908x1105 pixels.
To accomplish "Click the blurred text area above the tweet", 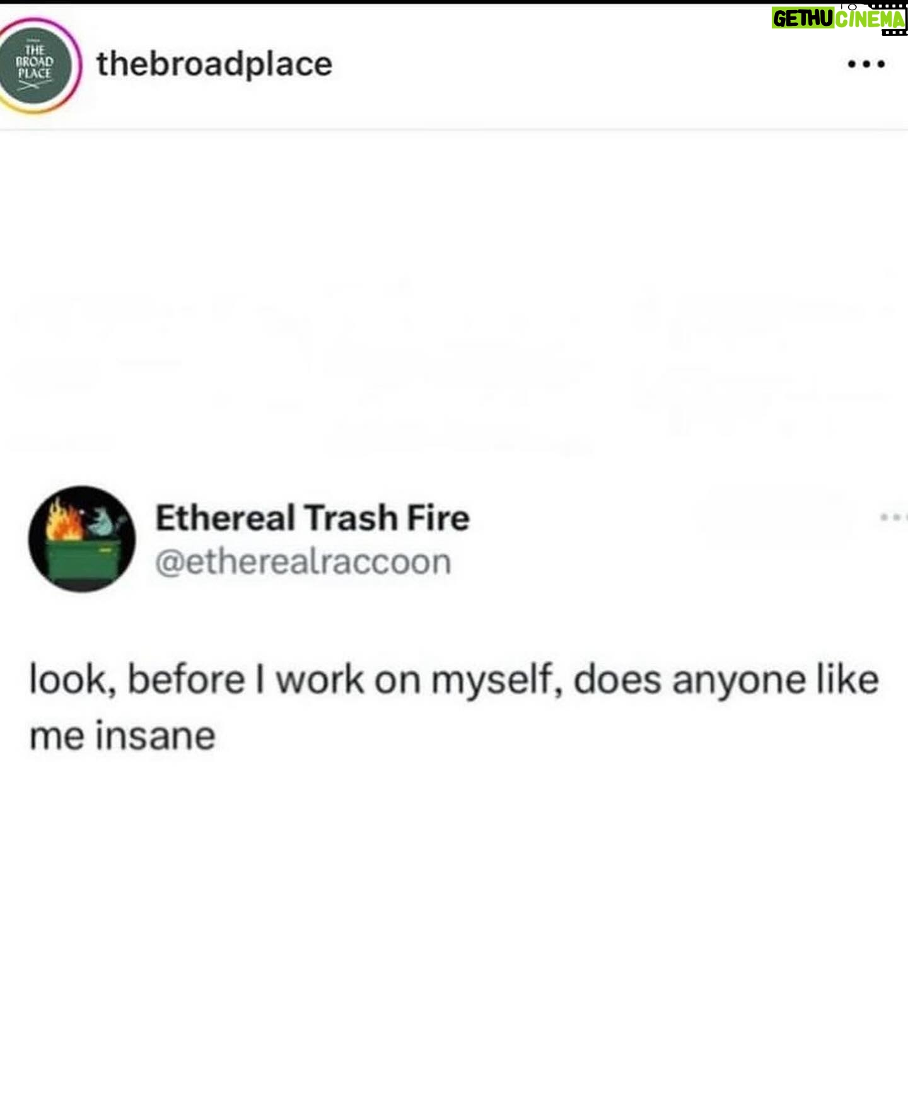I will coord(454,366).
